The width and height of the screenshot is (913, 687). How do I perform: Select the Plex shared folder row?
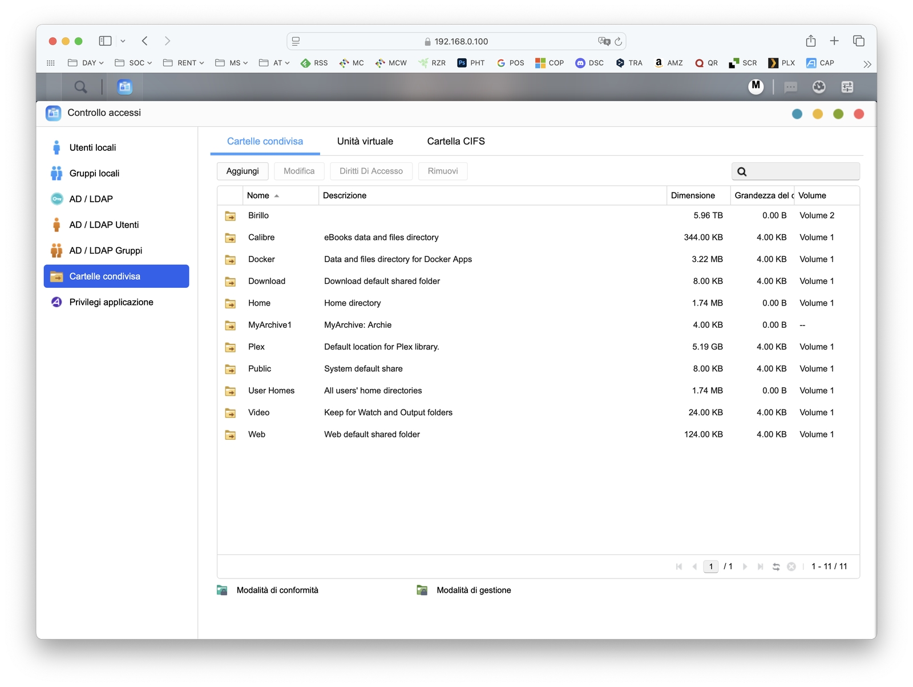[256, 347]
